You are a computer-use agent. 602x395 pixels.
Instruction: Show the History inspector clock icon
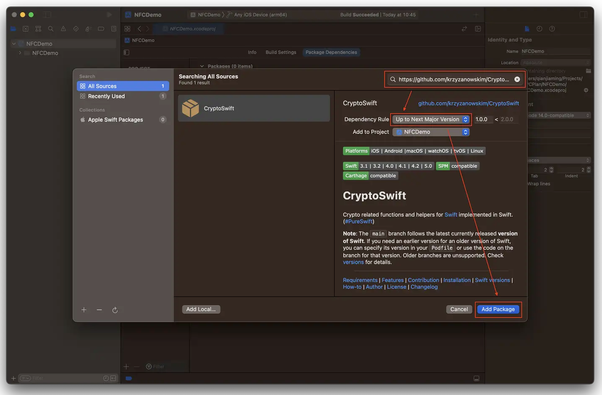pos(539,29)
